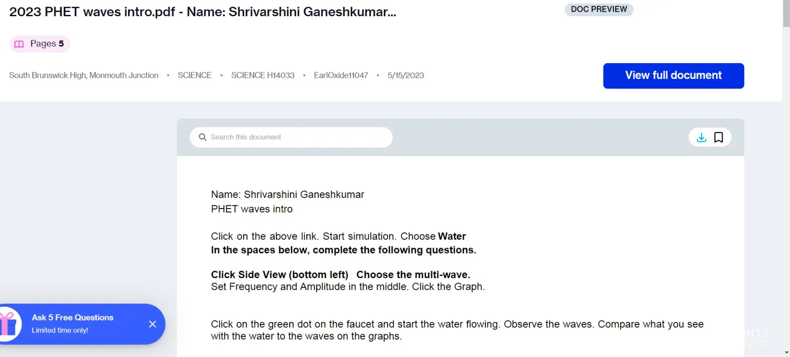Viewport: 790px width, 357px height.
Task: Click the Ask 5 Free Questions text
Action: coord(72,318)
